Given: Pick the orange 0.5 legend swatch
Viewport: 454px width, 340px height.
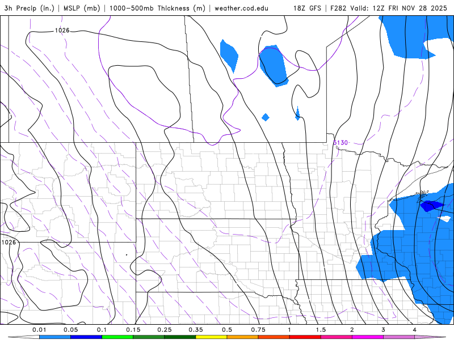Looking at the screenshot, I should pos(243,337).
